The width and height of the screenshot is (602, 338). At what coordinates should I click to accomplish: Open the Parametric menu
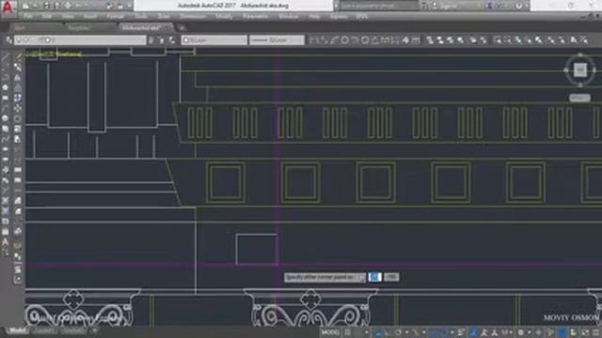click(x=256, y=17)
